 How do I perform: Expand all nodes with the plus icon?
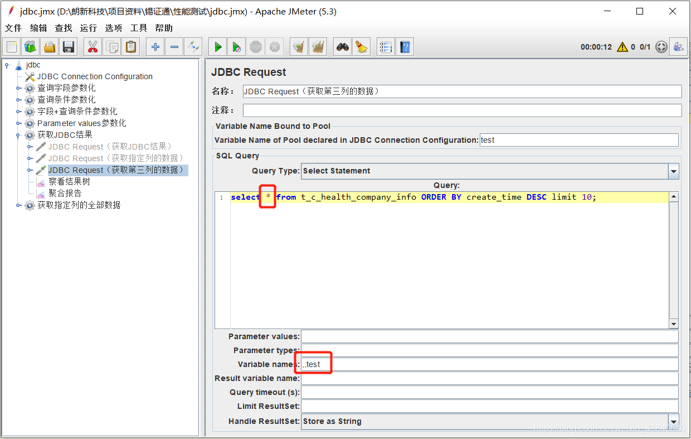coord(155,47)
